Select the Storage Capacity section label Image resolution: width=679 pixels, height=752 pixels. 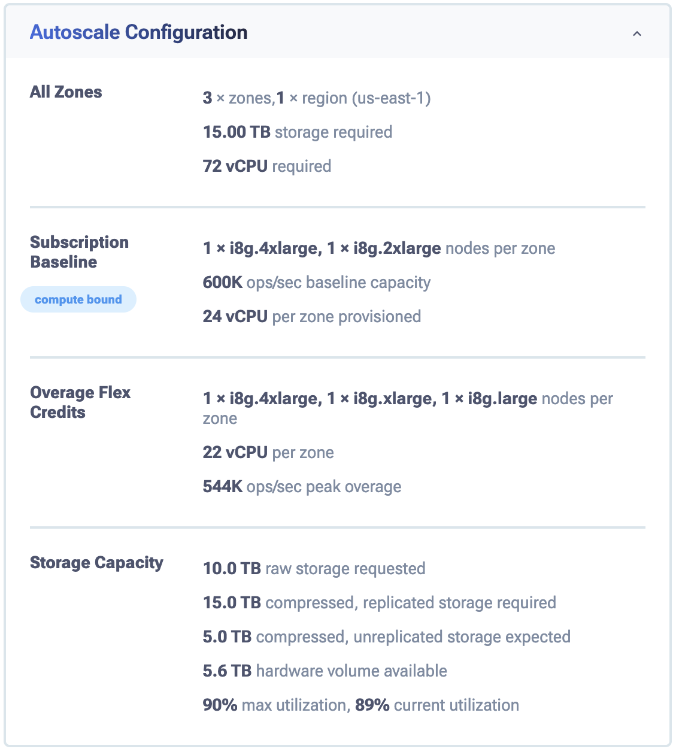[96, 563]
